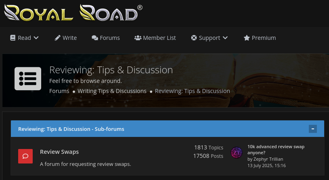The width and height of the screenshot is (329, 180).
Task: Click the '1813 Topics' count
Action: pos(209,147)
